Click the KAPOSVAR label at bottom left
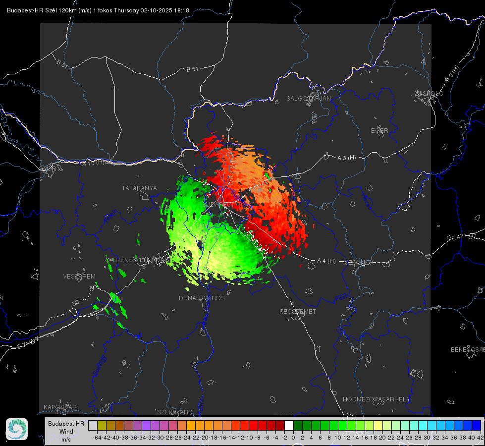 coord(60,407)
